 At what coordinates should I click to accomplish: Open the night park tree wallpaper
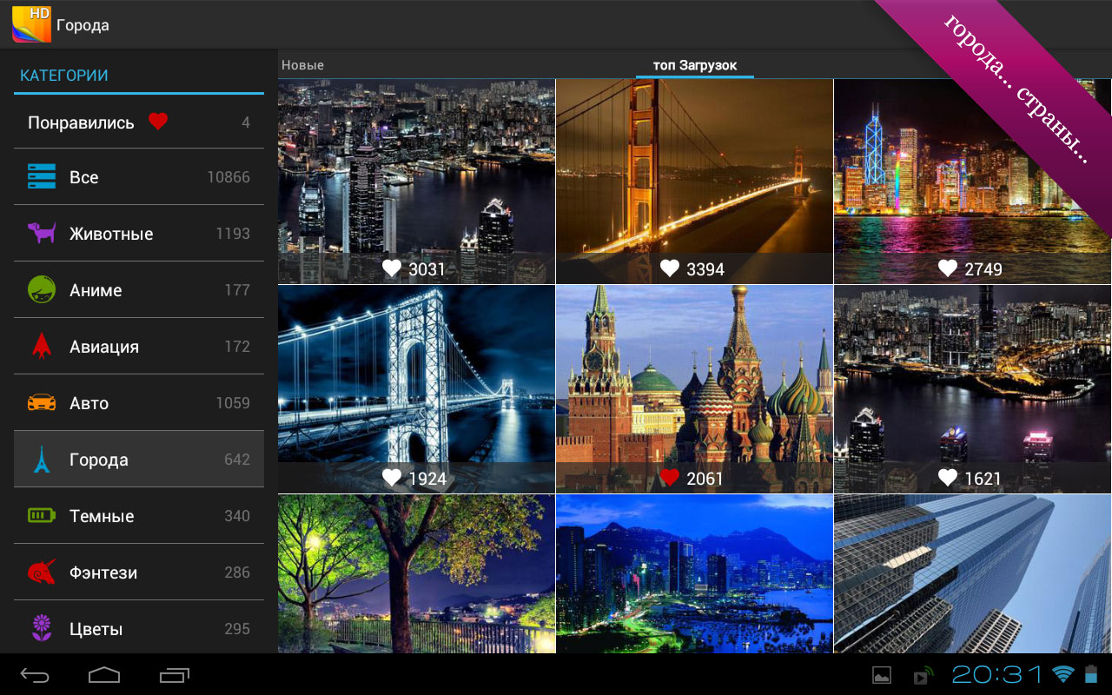click(416, 574)
